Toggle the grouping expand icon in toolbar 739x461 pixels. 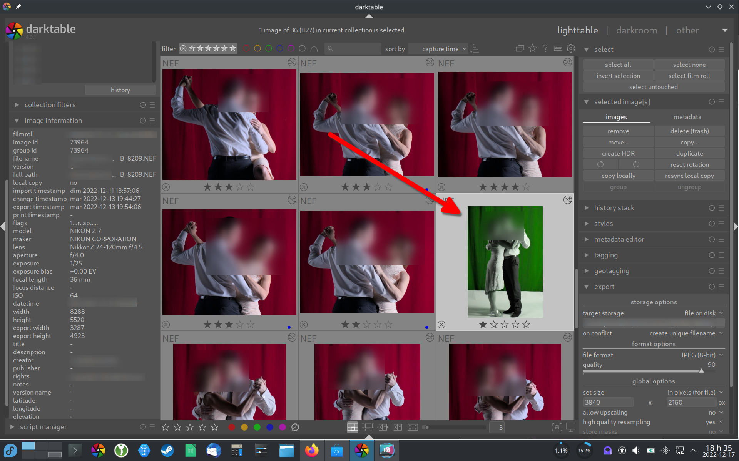coord(520,48)
